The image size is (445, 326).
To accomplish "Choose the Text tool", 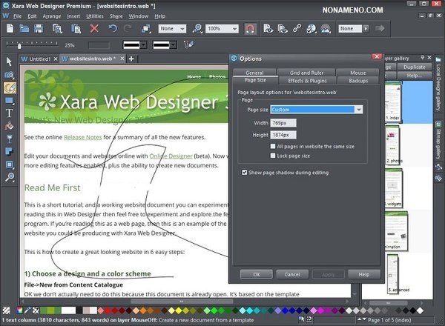I will [10, 113].
